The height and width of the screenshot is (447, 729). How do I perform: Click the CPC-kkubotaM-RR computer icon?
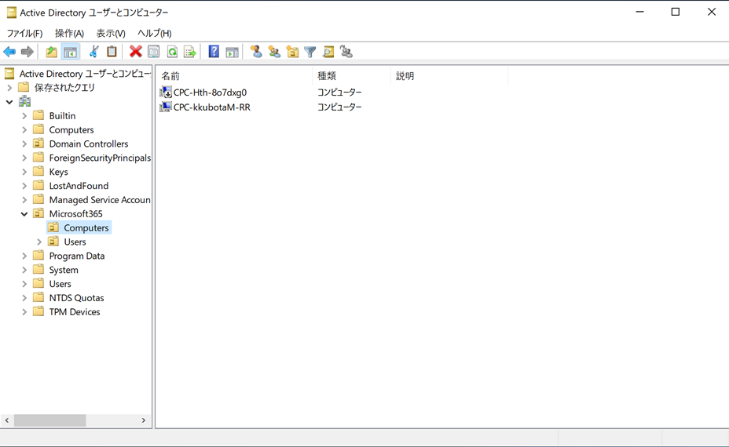(166, 107)
